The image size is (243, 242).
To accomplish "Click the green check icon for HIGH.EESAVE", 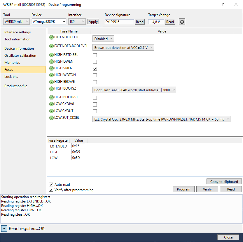I will click(51, 82).
